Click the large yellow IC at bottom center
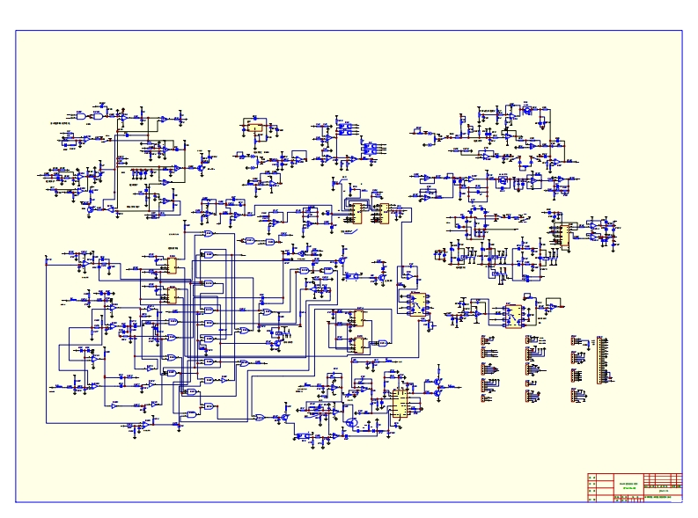Image resolution: width=698 pixels, height=518 pixels. point(399,403)
